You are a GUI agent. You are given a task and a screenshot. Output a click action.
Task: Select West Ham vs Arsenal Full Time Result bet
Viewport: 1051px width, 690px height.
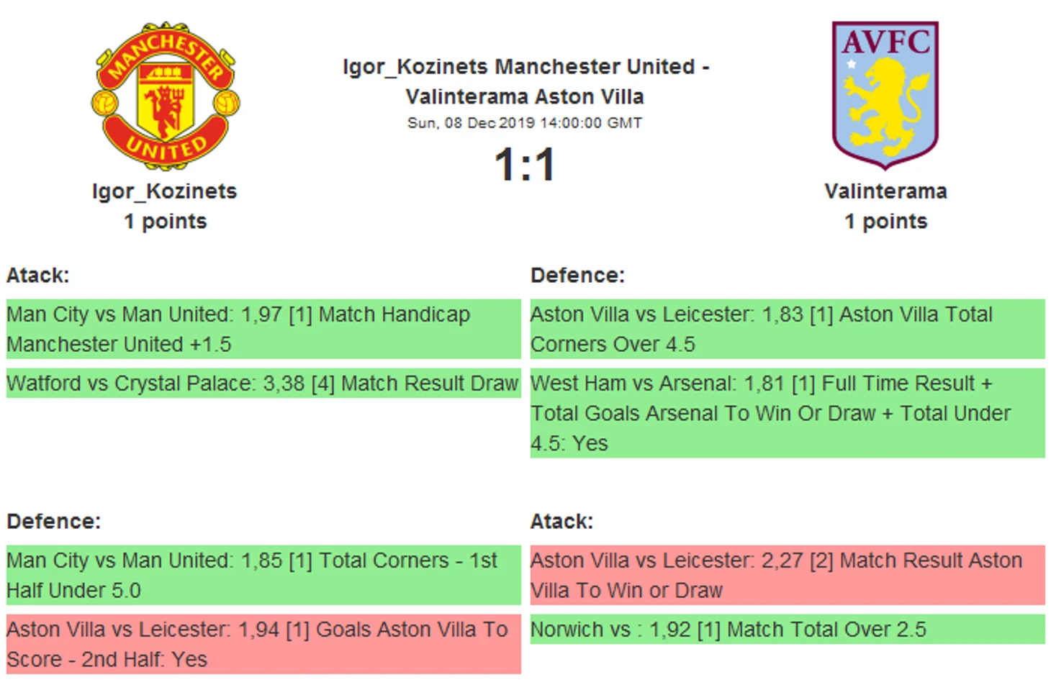(x=788, y=413)
